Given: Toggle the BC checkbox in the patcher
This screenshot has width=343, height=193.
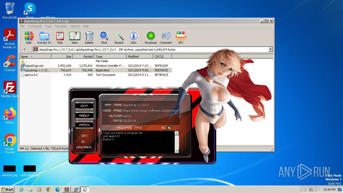Looking at the screenshot, I should tap(169, 128).
